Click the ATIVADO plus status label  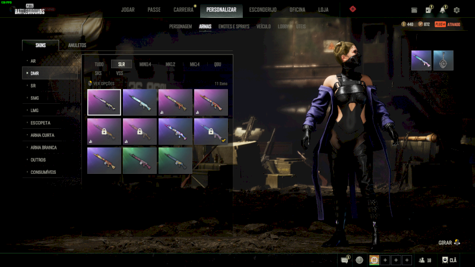click(x=454, y=24)
